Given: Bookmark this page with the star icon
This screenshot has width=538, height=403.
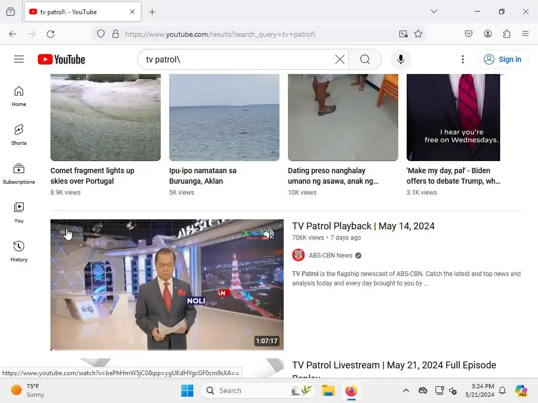Looking at the screenshot, I should (x=418, y=34).
